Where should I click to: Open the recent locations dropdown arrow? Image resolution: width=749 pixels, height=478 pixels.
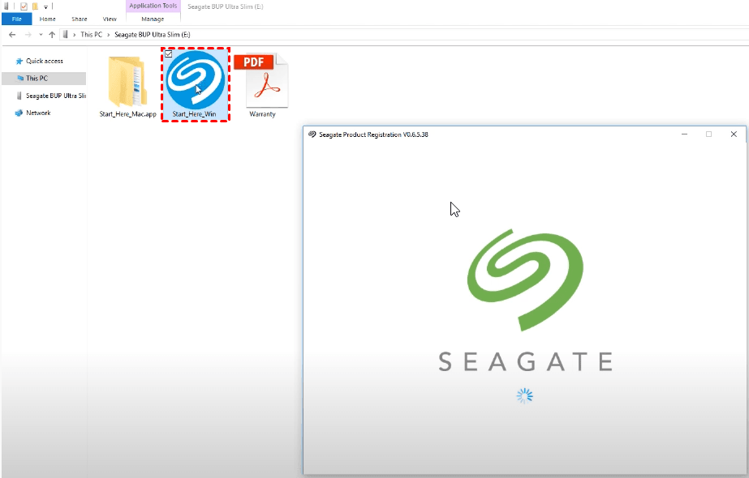coord(41,34)
